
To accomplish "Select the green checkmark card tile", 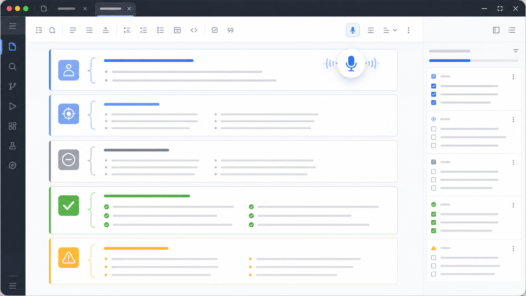I will tap(69, 206).
